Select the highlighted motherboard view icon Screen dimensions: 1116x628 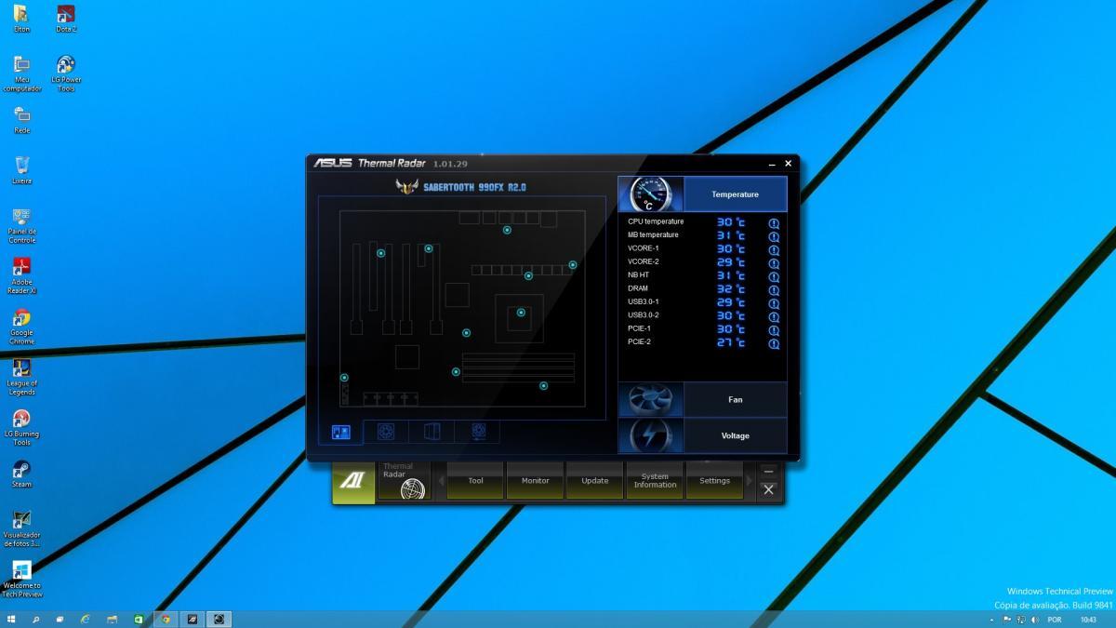pyautogui.click(x=340, y=432)
